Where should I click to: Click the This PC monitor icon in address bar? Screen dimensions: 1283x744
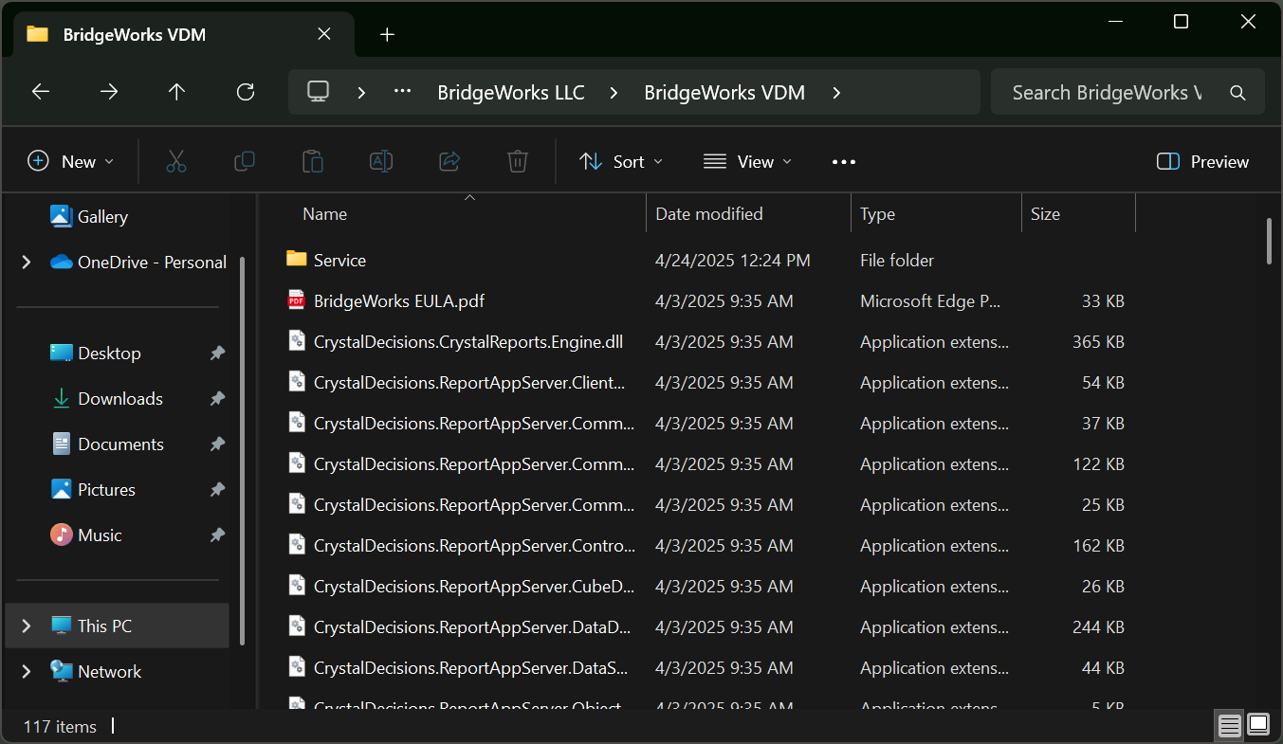319,92
